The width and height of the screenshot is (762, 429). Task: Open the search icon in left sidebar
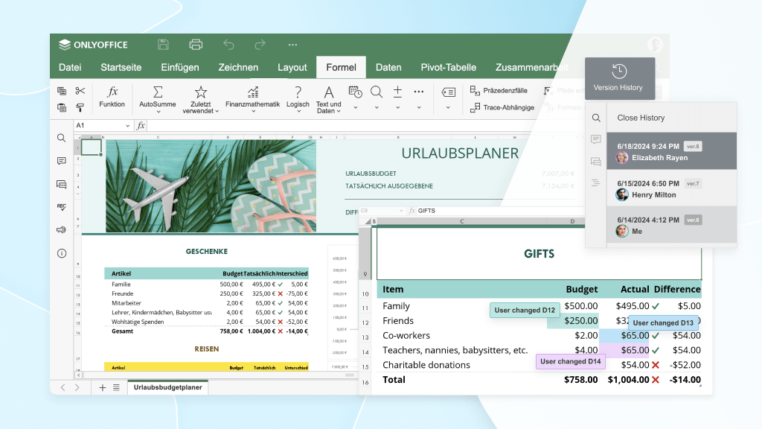(x=62, y=138)
